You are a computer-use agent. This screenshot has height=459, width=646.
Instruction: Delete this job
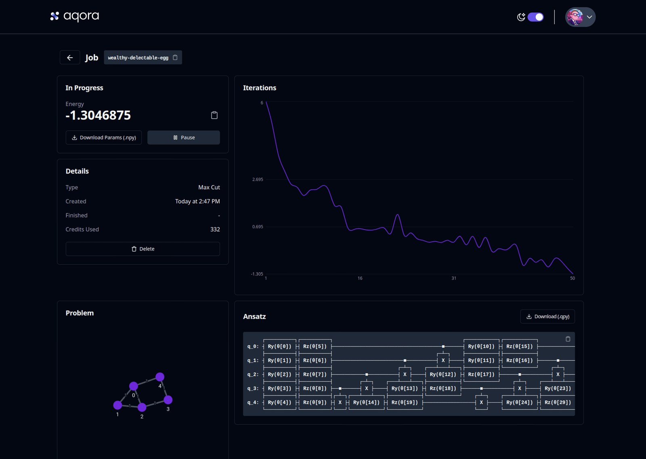click(143, 249)
